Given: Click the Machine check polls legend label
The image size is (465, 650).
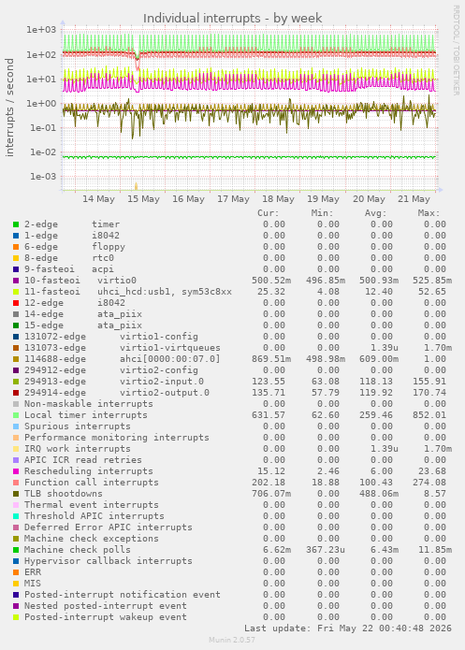Looking at the screenshot, I should [77, 550].
